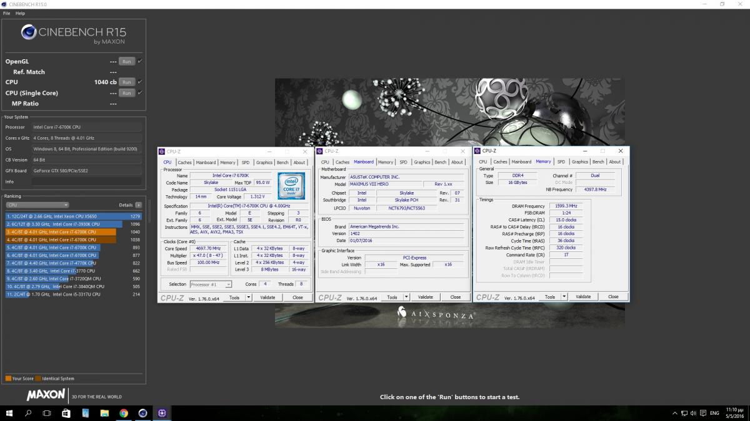This screenshot has width=750, height=421.
Task: Open Bench tab in left CPU-Z window
Action: tap(282, 162)
